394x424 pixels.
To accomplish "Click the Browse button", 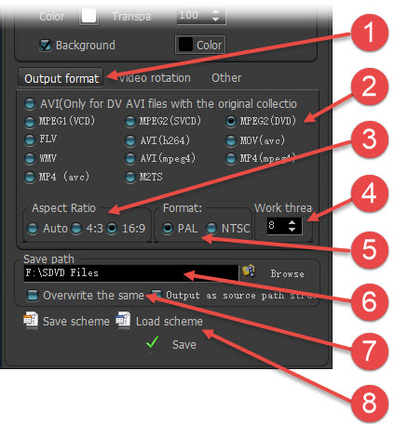I will click(x=287, y=273).
